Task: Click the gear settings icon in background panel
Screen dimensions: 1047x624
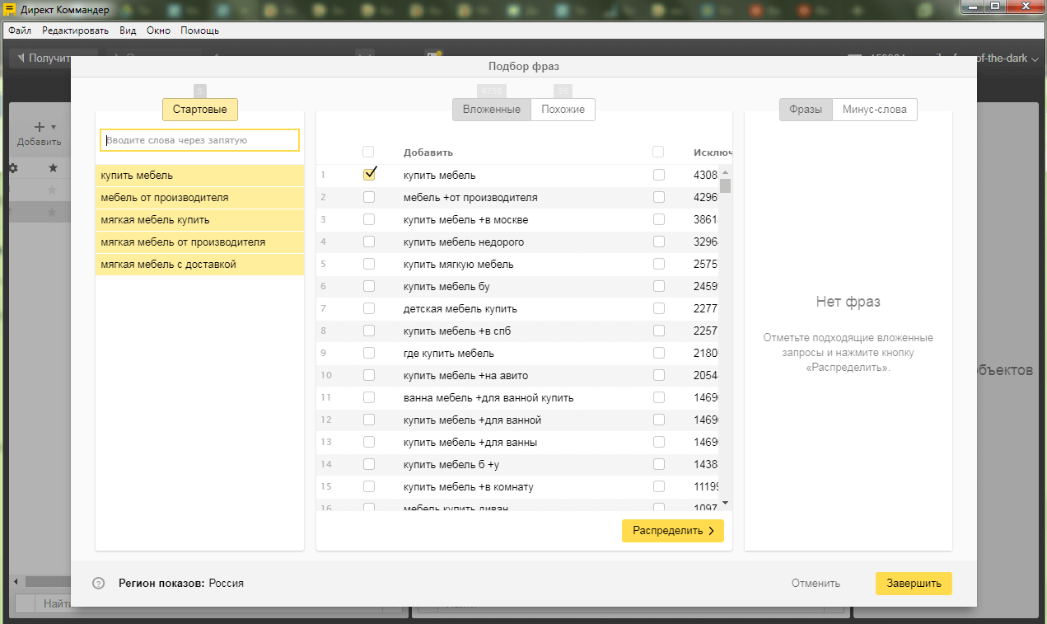Action: pos(12,168)
